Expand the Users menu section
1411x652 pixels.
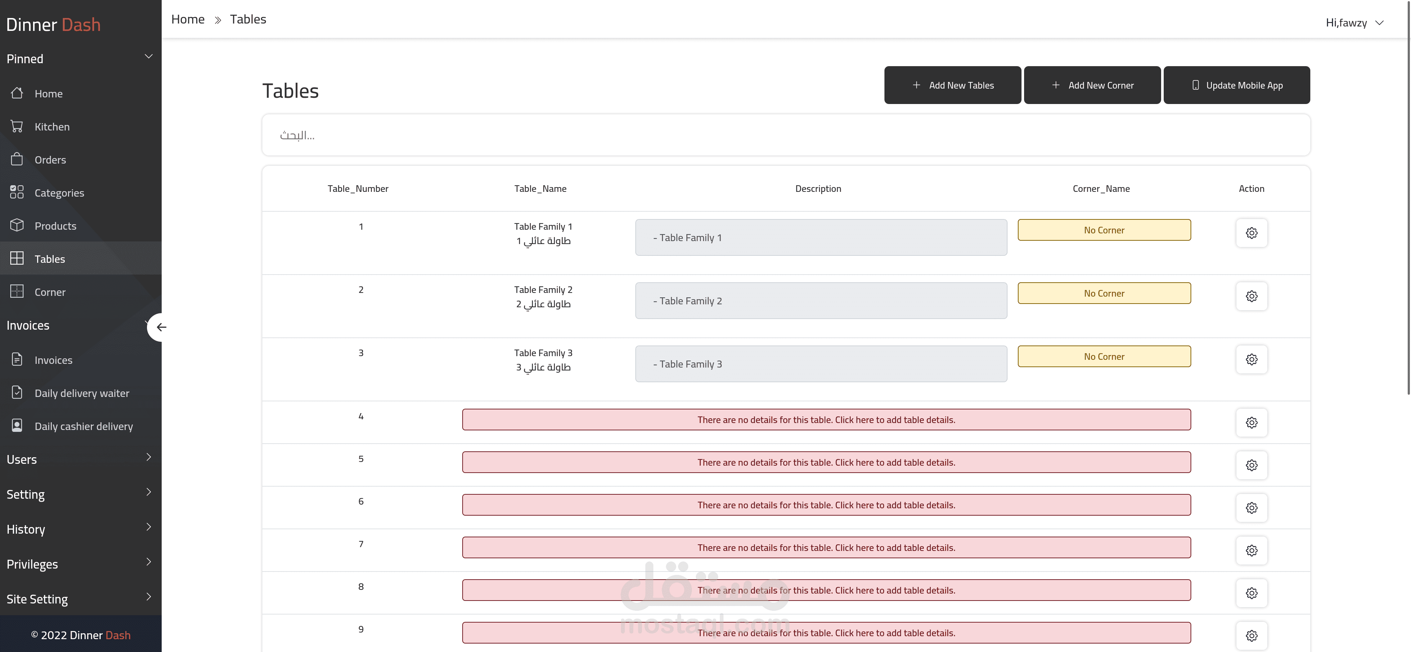148,458
